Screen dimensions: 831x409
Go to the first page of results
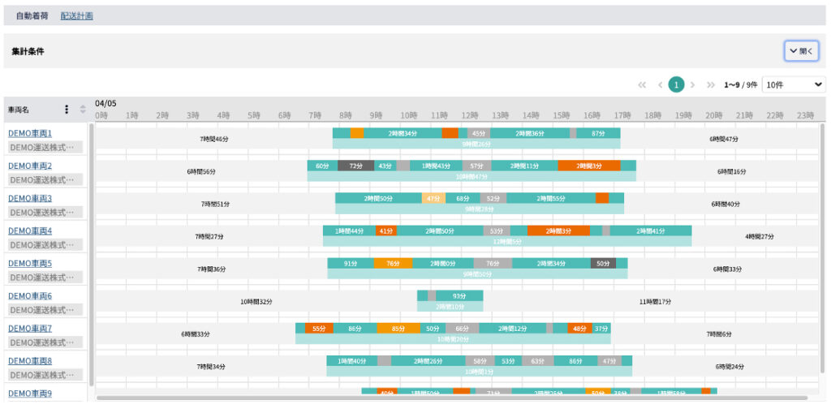pyautogui.click(x=642, y=84)
